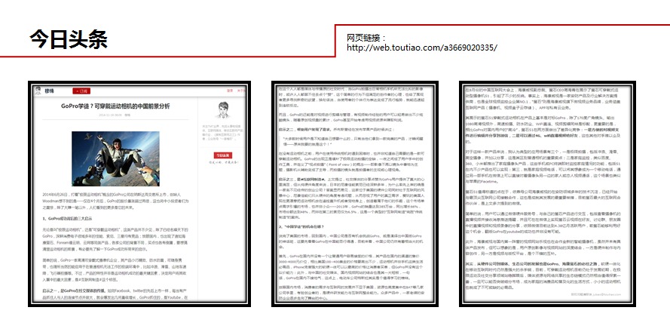The height and width of the screenshot is (335, 670).
Task: Click the red 今日头条 badge in sidebar
Action: pyautogui.click(x=222, y=155)
